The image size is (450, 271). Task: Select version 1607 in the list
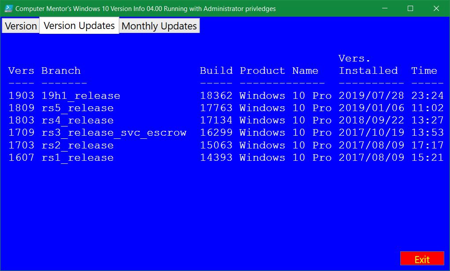[x=21, y=157]
